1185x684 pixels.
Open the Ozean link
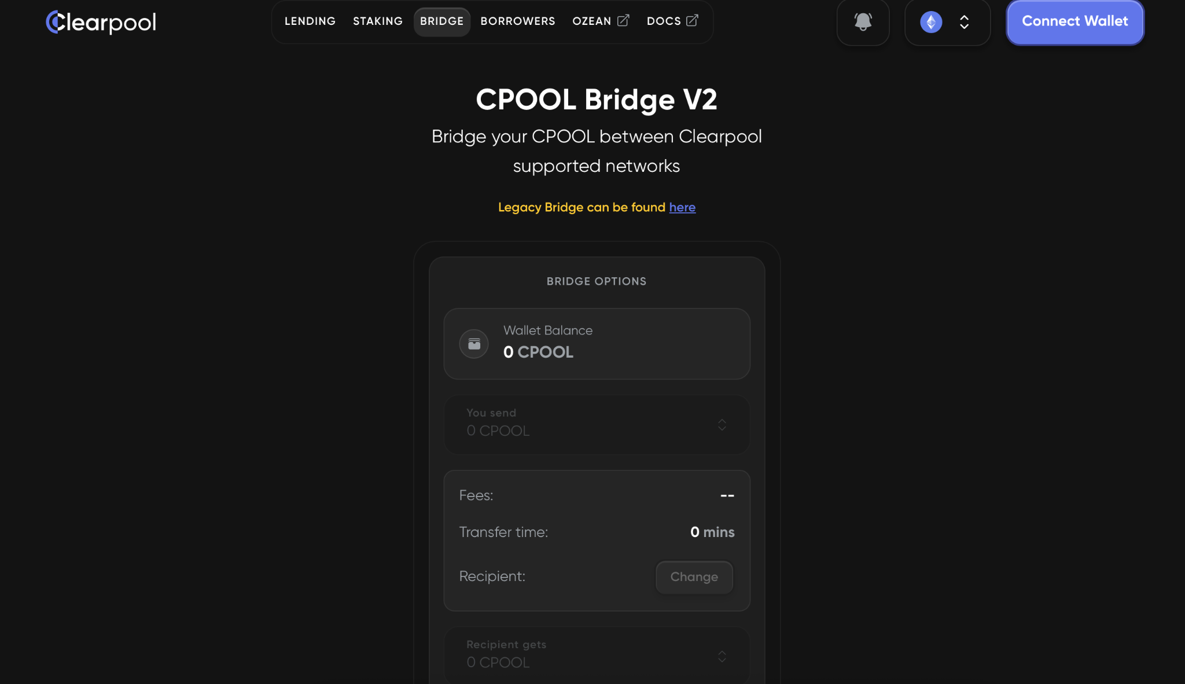click(591, 21)
